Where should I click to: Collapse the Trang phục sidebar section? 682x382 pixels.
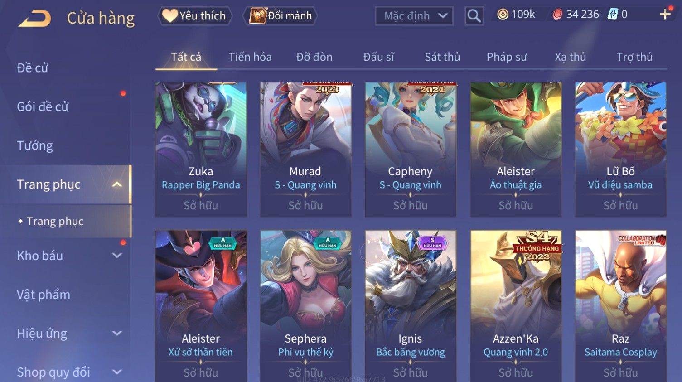117,184
